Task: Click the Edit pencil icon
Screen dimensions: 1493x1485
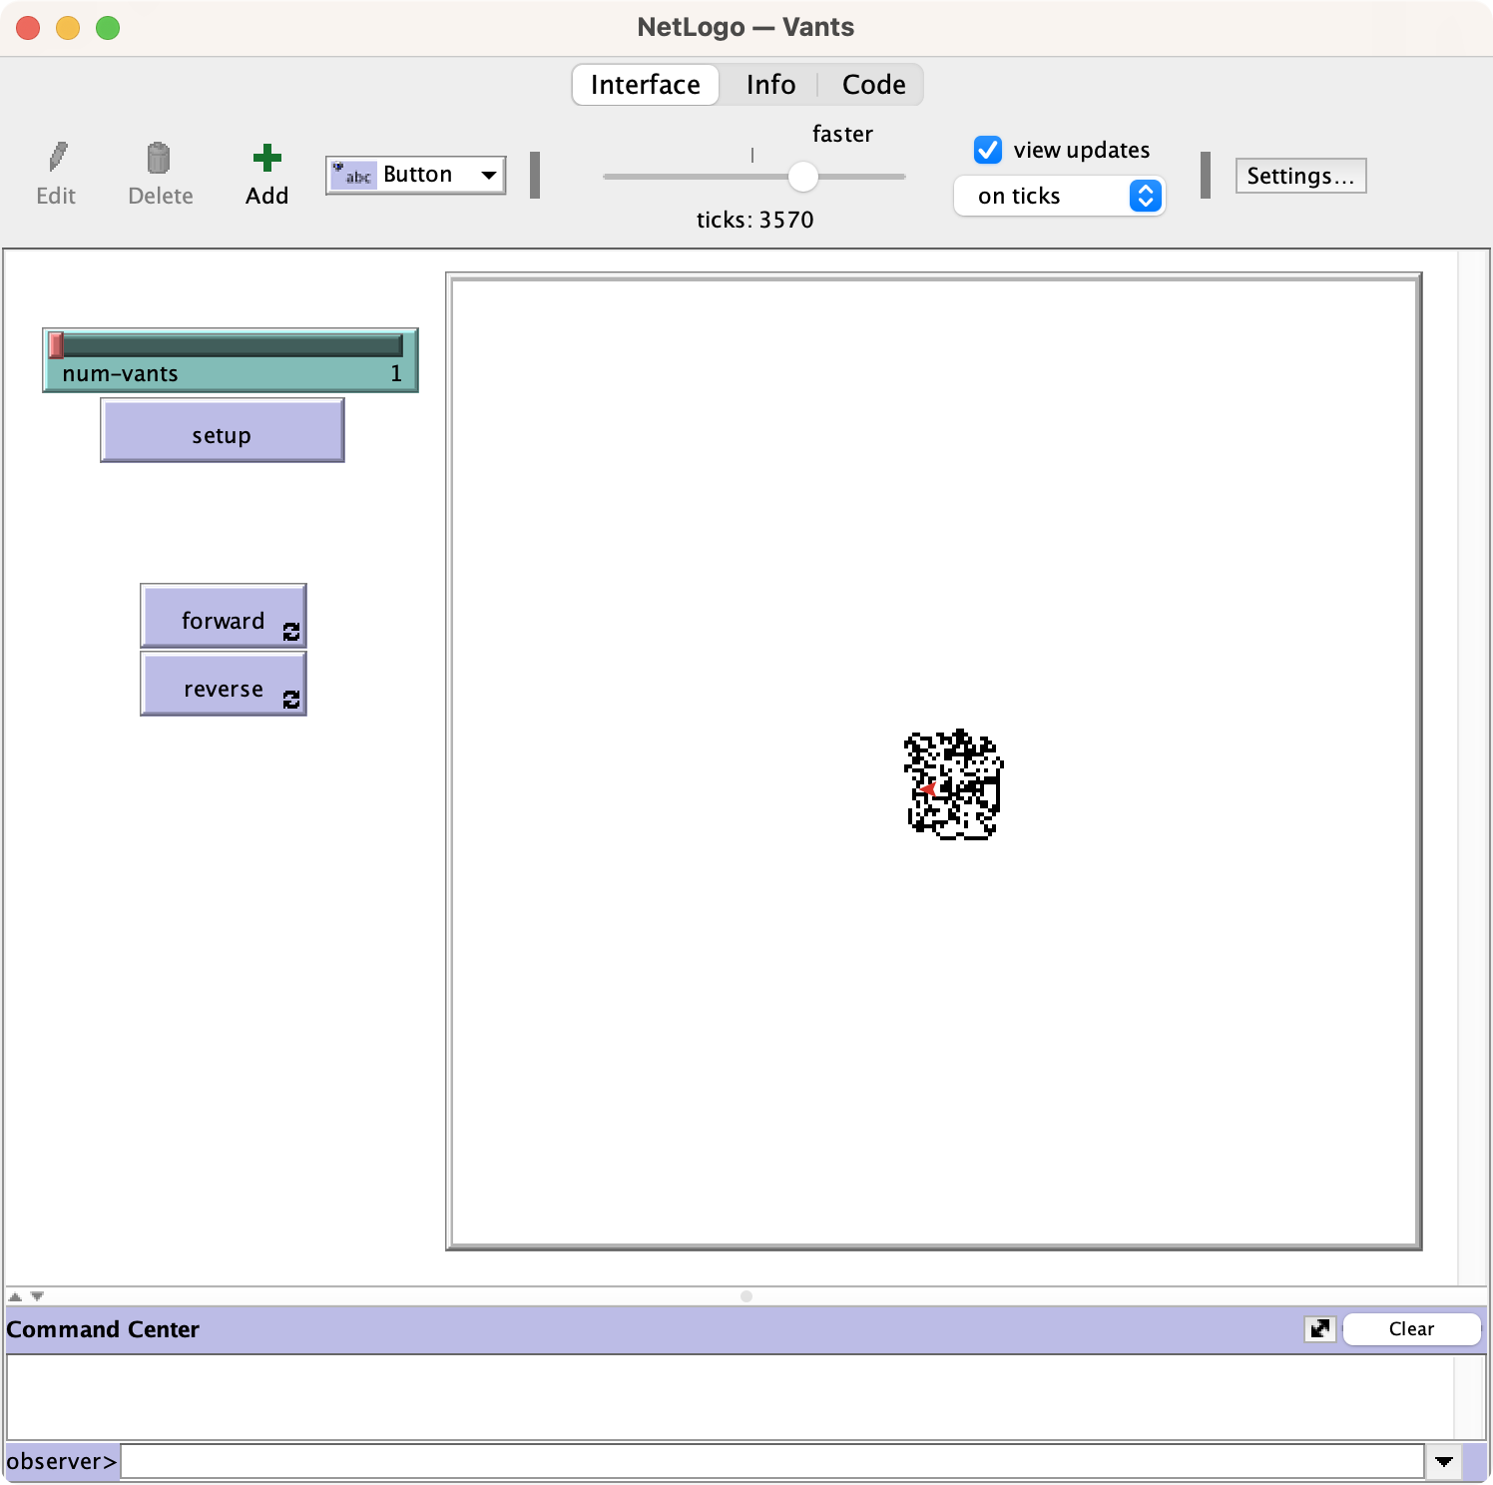Action: 57,158
